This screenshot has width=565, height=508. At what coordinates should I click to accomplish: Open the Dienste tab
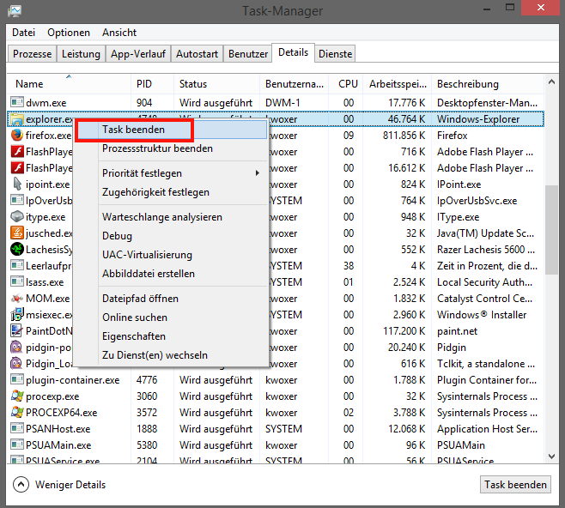point(335,53)
